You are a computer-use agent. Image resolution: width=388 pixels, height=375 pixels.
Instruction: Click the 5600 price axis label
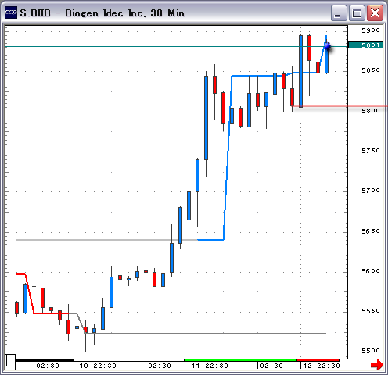(x=371, y=271)
